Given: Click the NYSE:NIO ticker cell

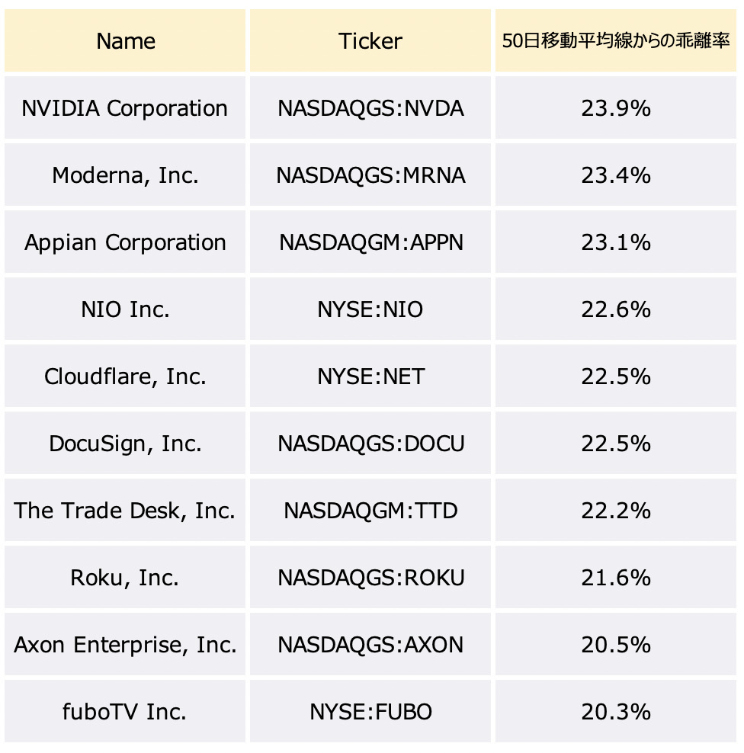Looking at the screenshot, I should click(x=370, y=309).
